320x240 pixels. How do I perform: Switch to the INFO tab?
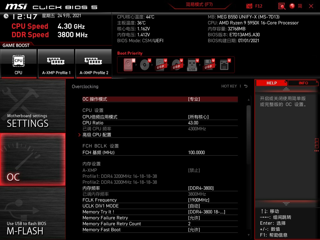pos(303,83)
